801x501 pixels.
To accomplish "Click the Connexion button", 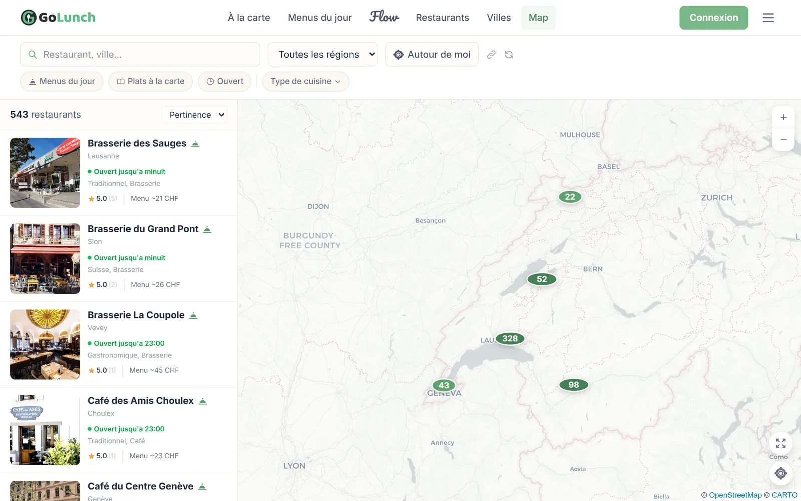I will 714,18.
